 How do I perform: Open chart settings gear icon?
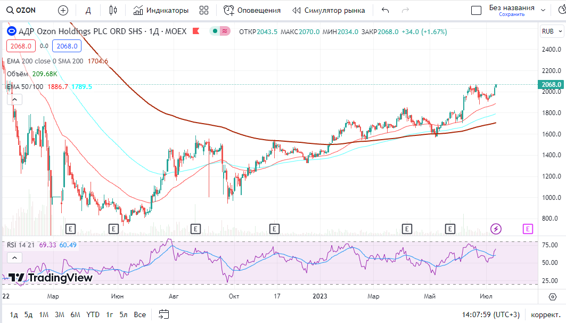[552, 297]
